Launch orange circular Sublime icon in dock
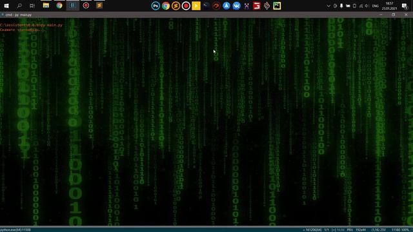This screenshot has width=413, height=232. 176,6
